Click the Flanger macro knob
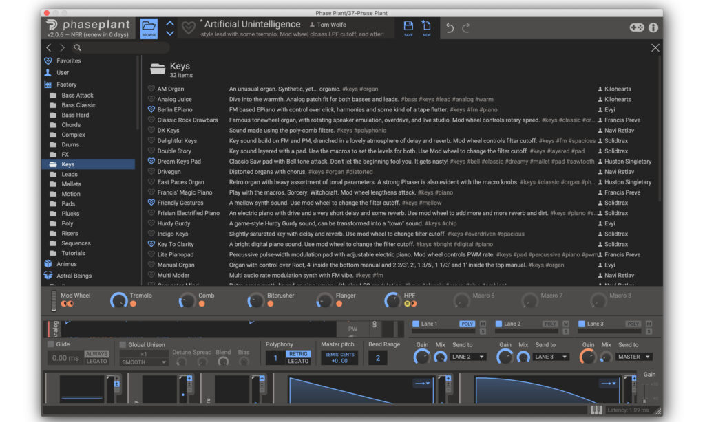 point(324,300)
